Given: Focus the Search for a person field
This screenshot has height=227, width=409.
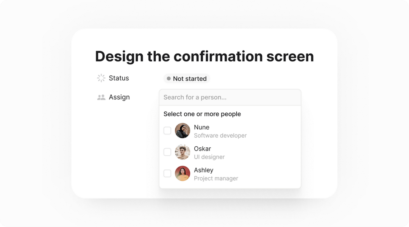Looking at the screenshot, I should (x=230, y=97).
